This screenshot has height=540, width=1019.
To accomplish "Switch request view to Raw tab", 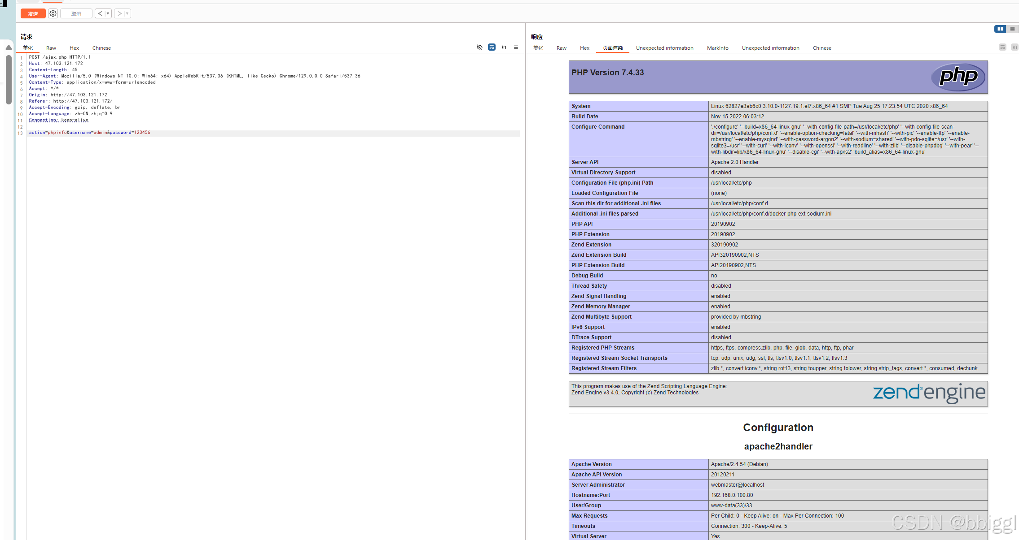I will point(51,48).
